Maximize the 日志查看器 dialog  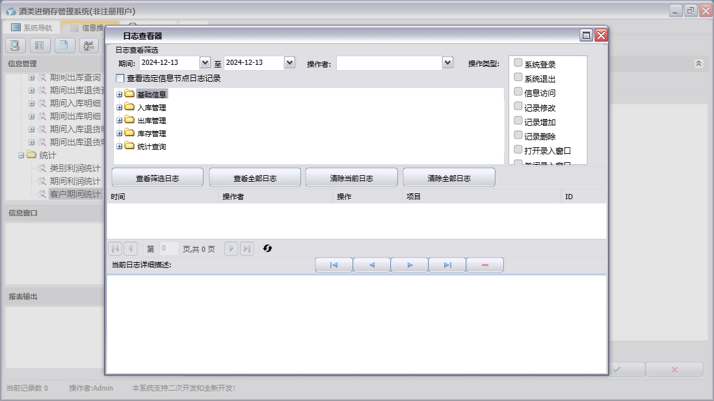(x=586, y=36)
